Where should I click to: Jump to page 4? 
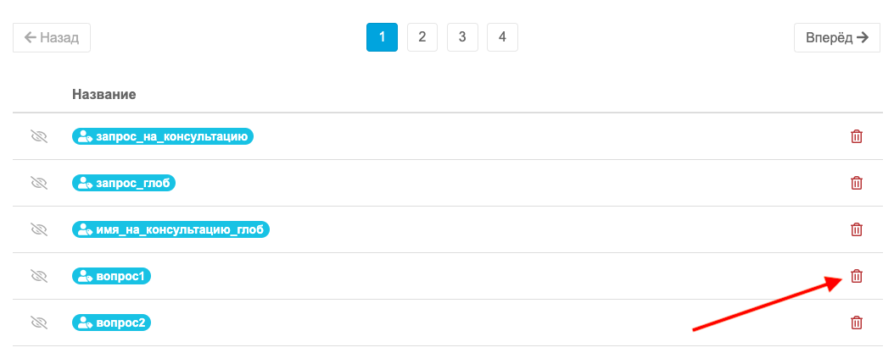502,37
